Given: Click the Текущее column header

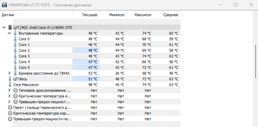Looking at the screenshot, I should [x=86, y=15].
